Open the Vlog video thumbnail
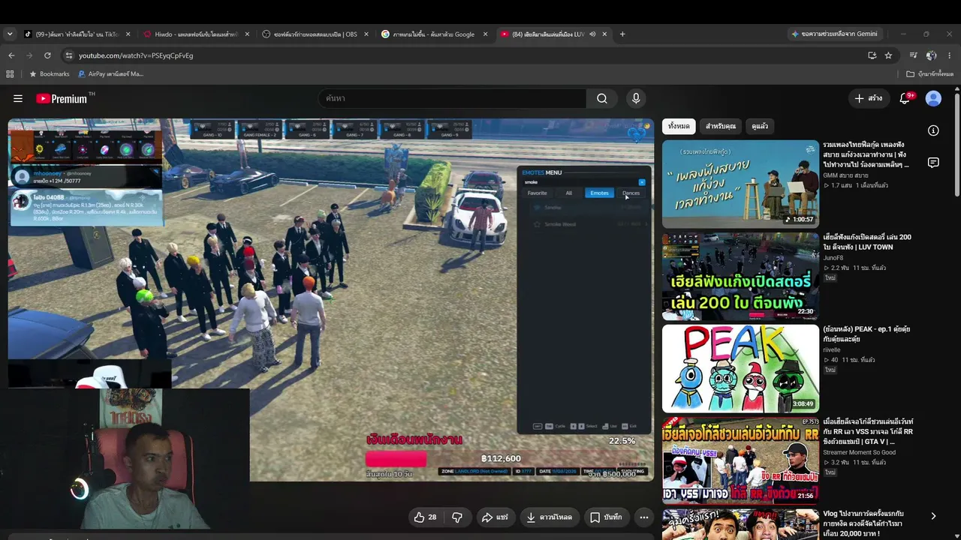This screenshot has height=540, width=961. (740, 524)
